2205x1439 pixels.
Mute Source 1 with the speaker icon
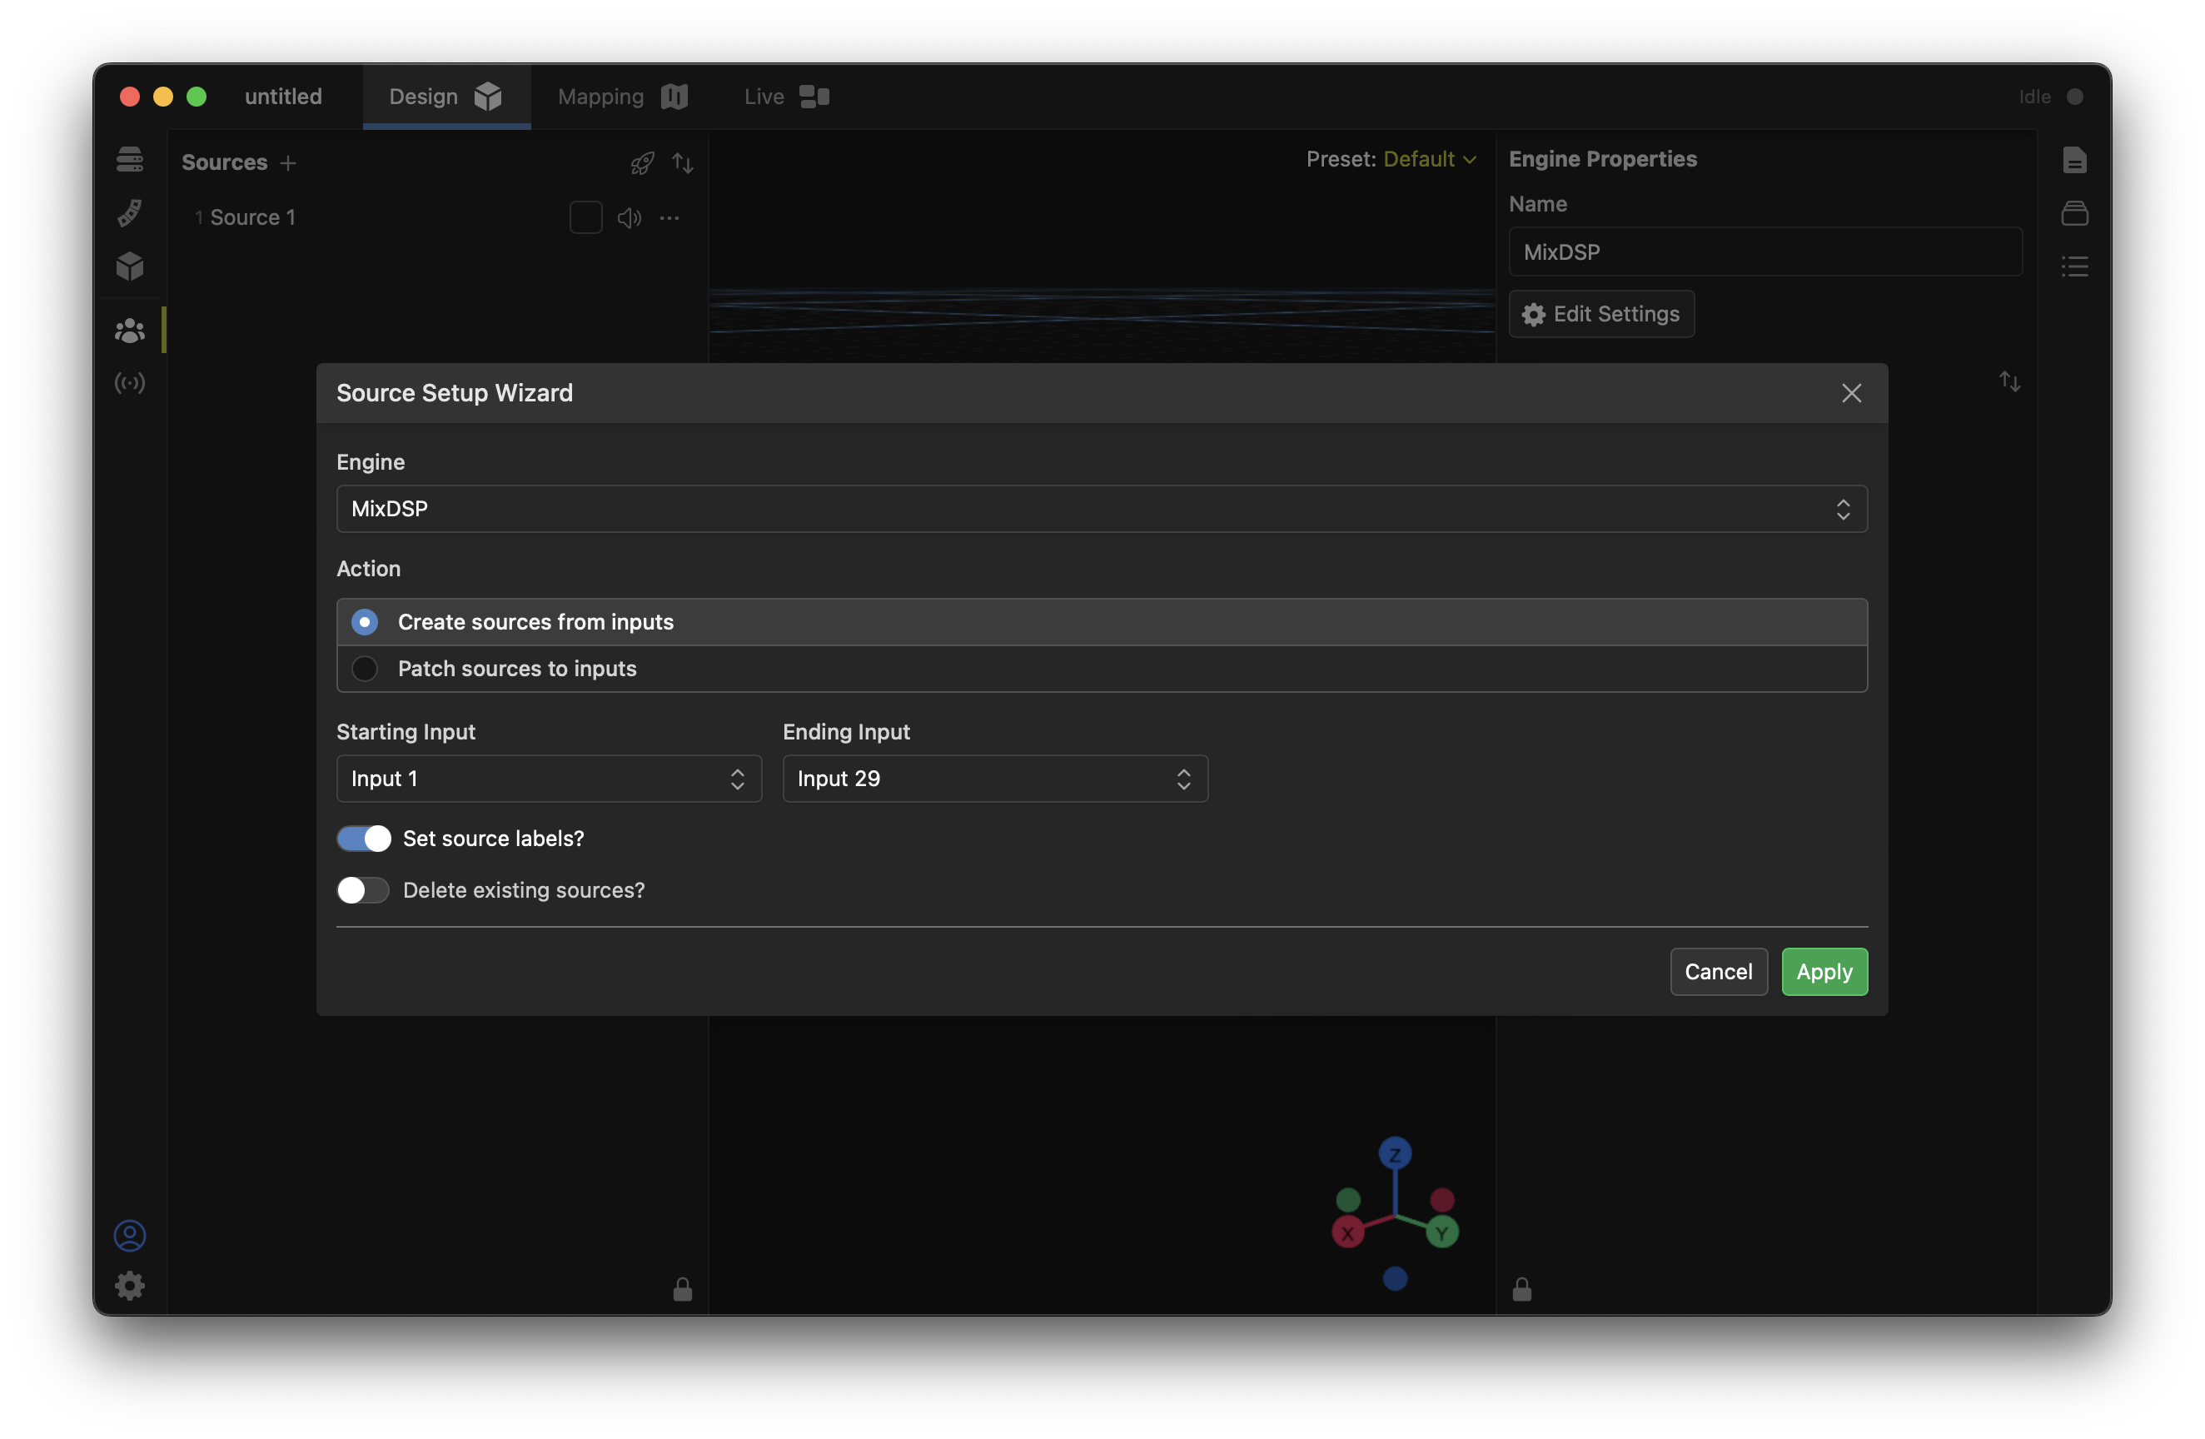629,217
